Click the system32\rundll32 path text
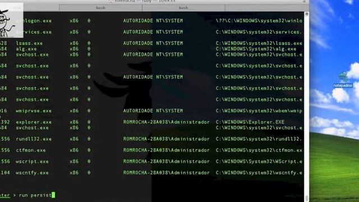The image size is (359, 202). (x=259, y=139)
